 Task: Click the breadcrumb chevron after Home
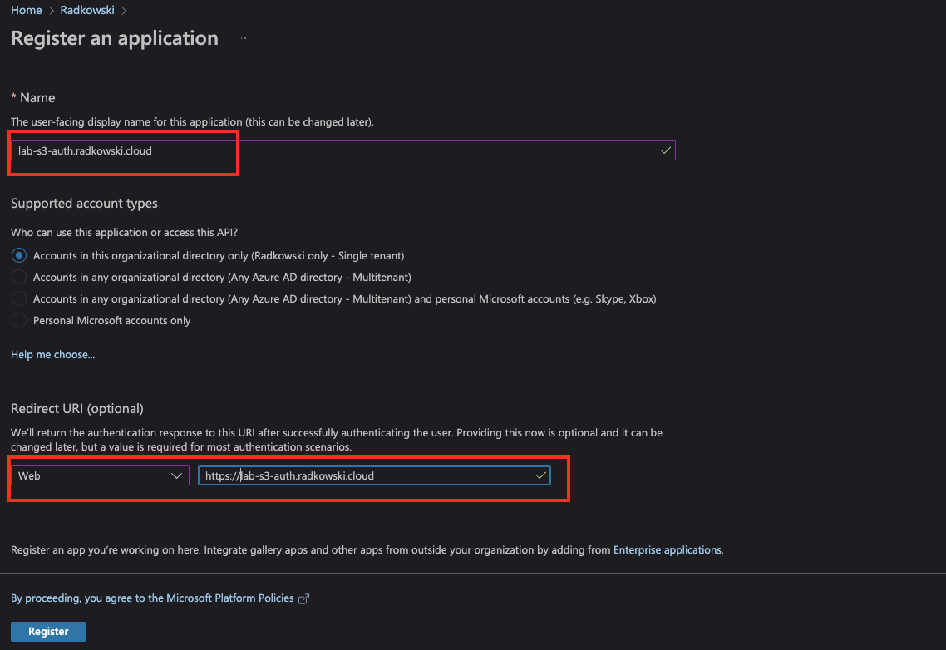pos(52,10)
